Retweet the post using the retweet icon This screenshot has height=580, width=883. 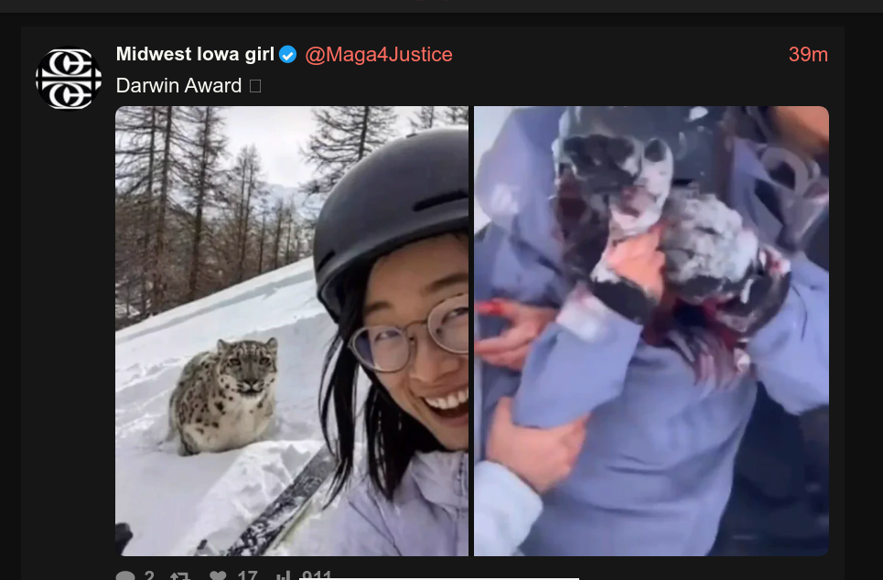[179, 575]
